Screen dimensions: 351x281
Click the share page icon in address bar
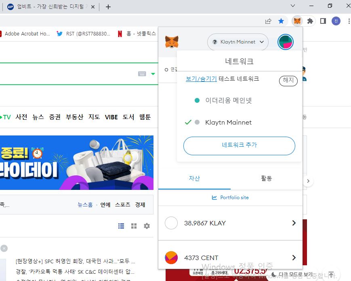point(268,21)
